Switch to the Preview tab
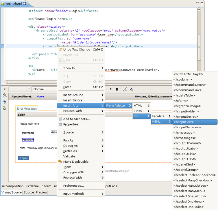This screenshot has height=210, width=218. pos(41,192)
